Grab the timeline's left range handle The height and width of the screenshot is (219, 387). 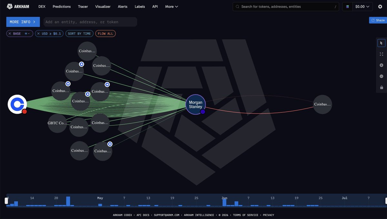coord(6,201)
